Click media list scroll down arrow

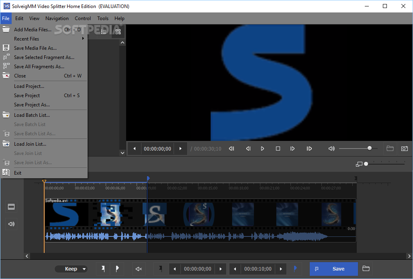[x=123, y=153]
